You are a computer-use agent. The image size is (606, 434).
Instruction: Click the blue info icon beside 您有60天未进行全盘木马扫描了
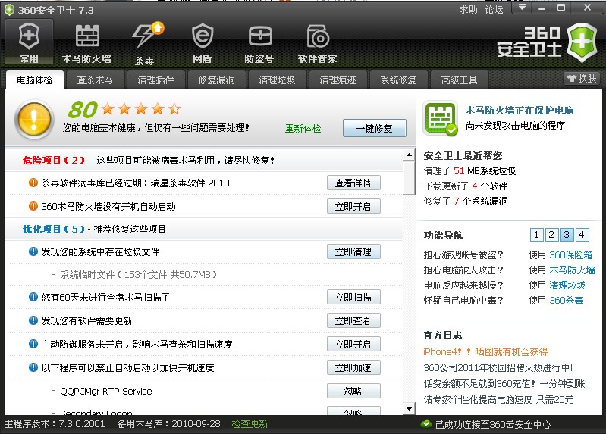33,297
